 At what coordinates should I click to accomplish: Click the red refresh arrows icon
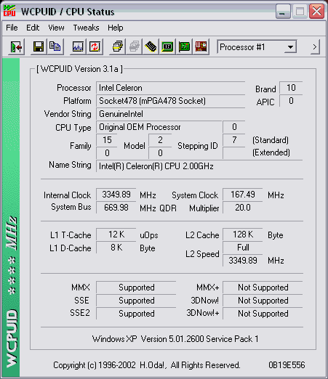(95, 46)
